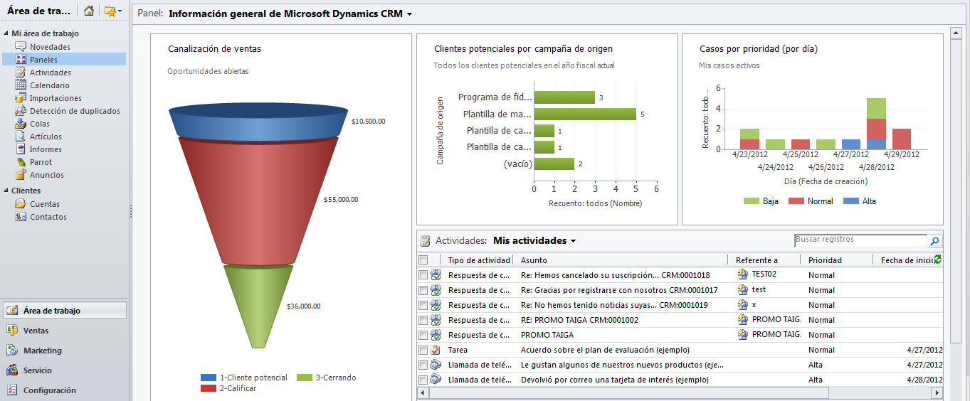Open the Panel selector dropdown arrow
This screenshot has width=970, height=401.
pyautogui.click(x=410, y=14)
